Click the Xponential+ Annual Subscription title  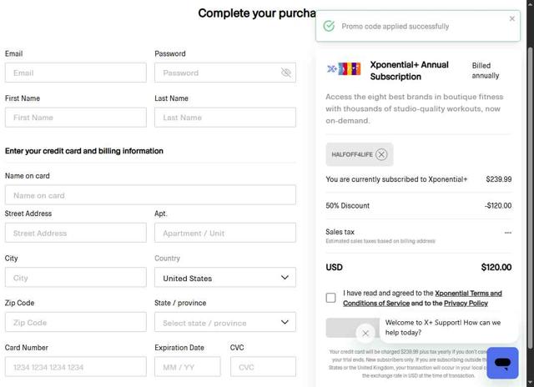coord(410,71)
